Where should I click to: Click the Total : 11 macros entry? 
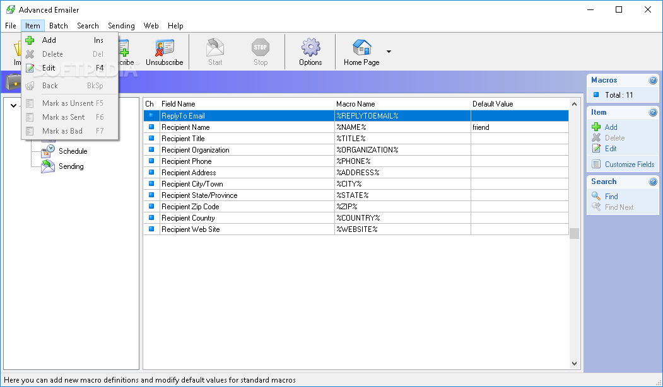(x=619, y=95)
